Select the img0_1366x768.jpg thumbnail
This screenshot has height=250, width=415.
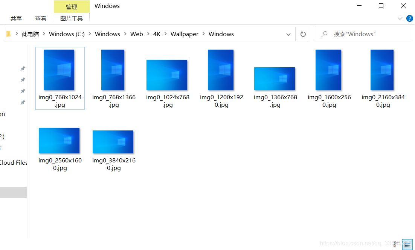coord(275,79)
